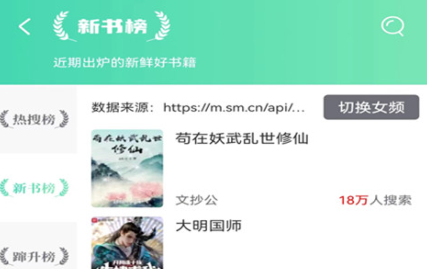
Task: Click the 数据来源 label
Action: 123,108
